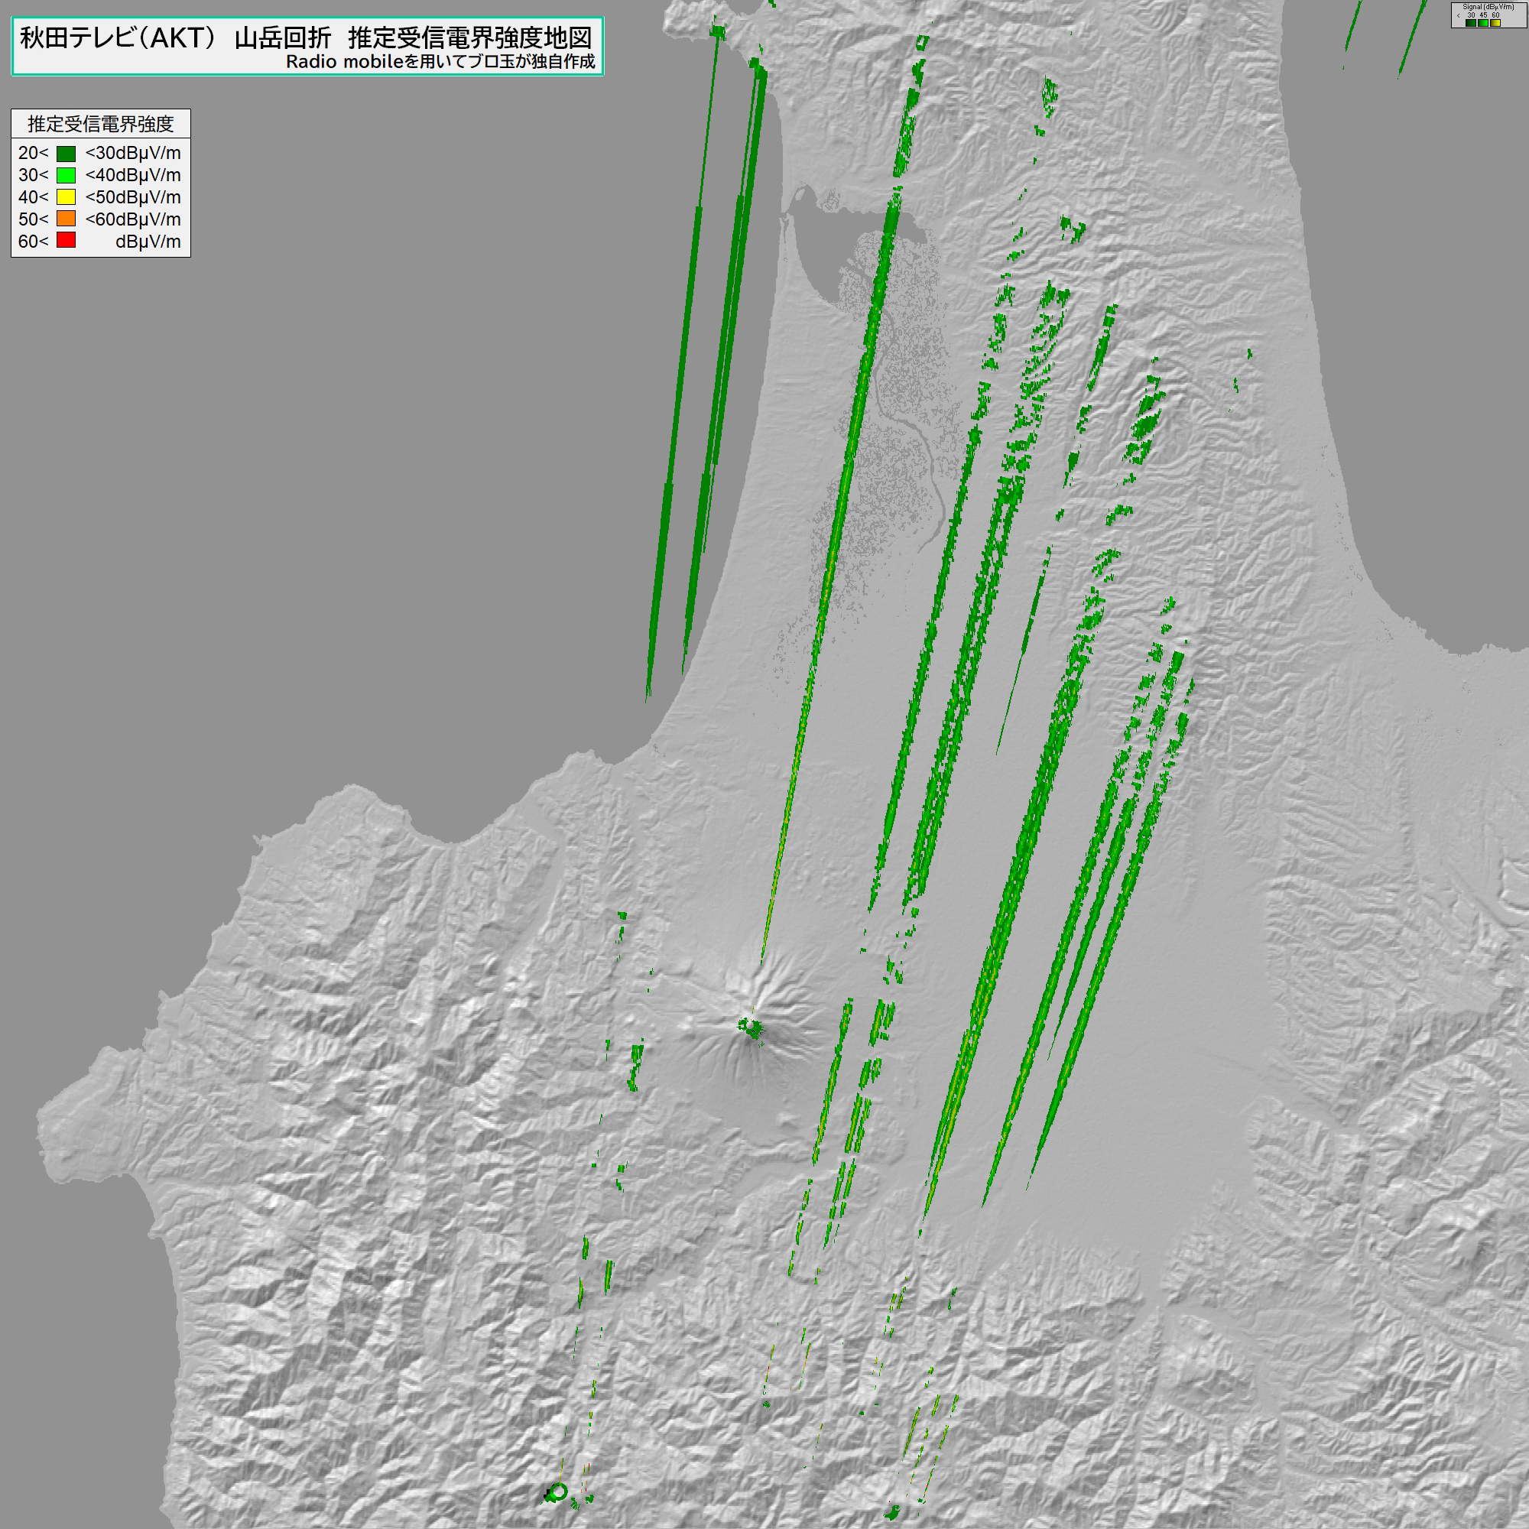
Task: Click the yellow swatch under 60
Action: [1496, 23]
